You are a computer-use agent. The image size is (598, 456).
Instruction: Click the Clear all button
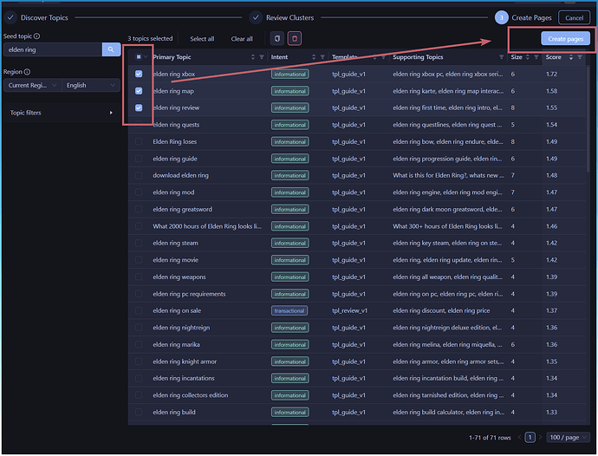pos(242,39)
